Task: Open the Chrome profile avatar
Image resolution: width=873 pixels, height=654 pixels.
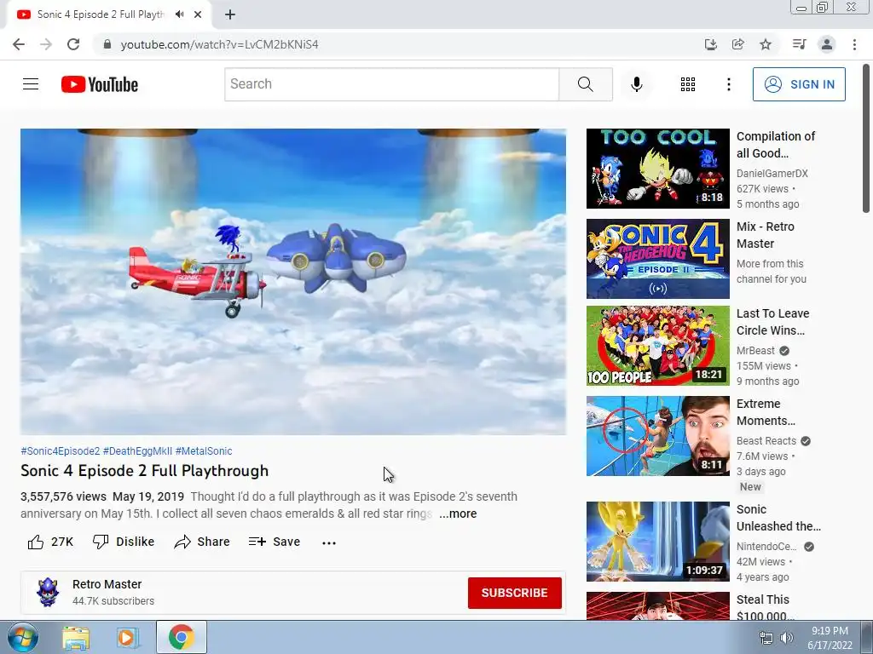Action: [x=827, y=44]
